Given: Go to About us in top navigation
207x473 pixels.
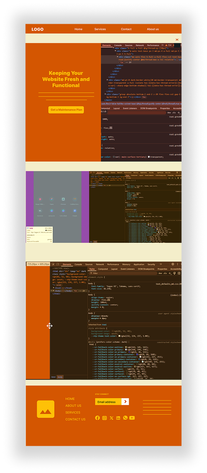Looking at the screenshot, I should [x=153, y=29].
